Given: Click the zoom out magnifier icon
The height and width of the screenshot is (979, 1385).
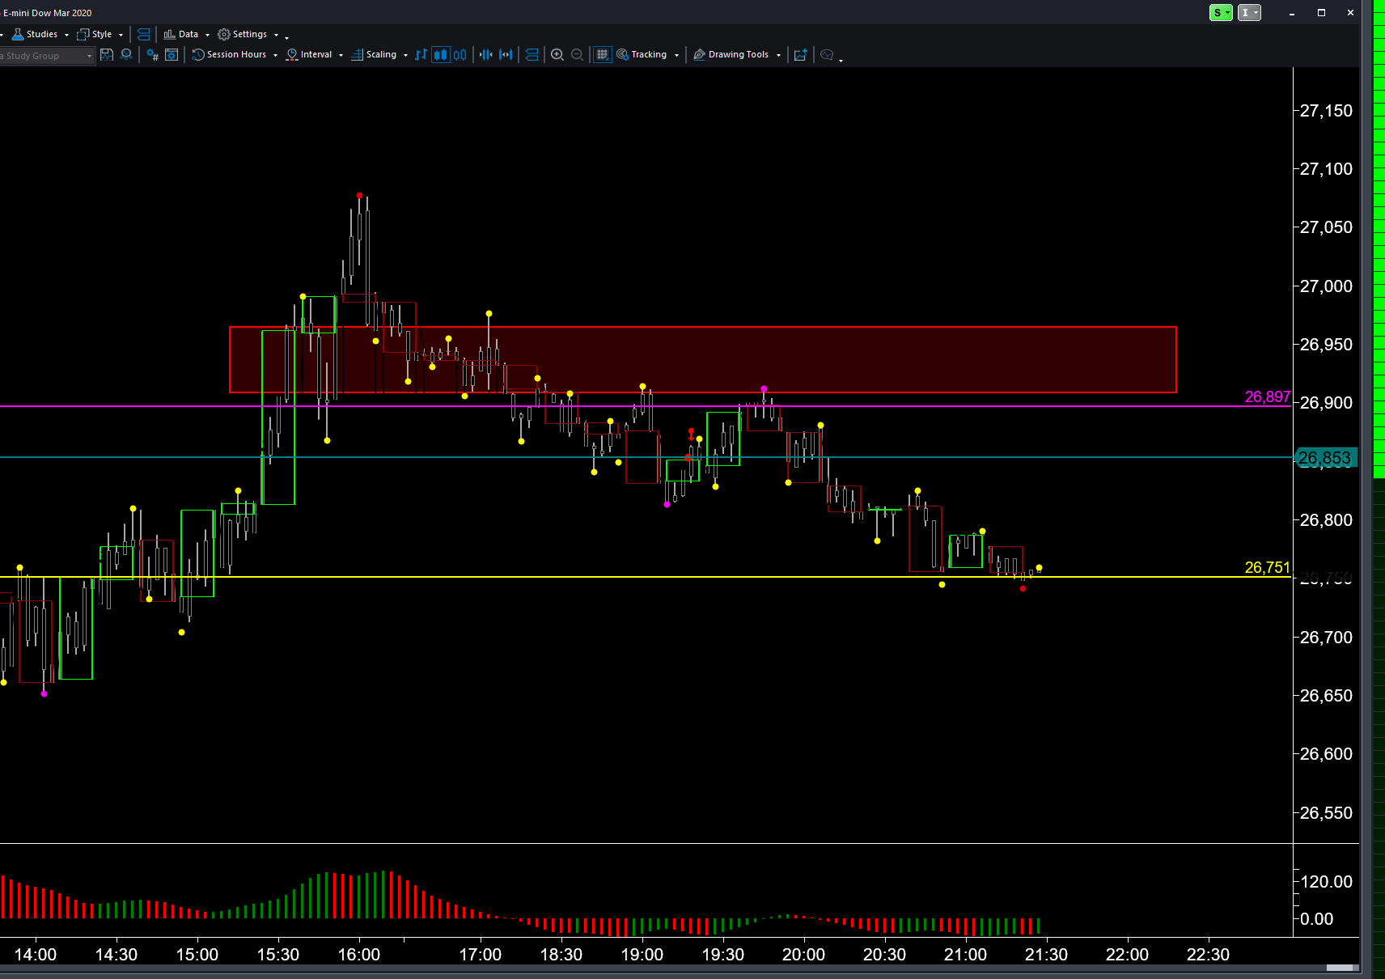Looking at the screenshot, I should coord(577,55).
